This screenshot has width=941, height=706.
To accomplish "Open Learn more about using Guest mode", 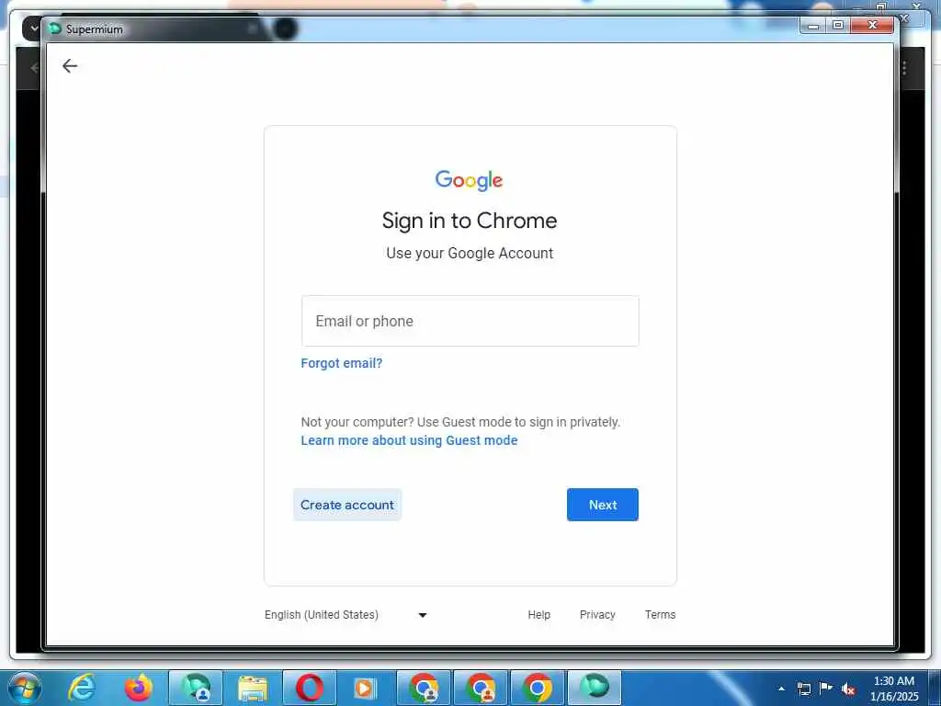I will pyautogui.click(x=409, y=440).
